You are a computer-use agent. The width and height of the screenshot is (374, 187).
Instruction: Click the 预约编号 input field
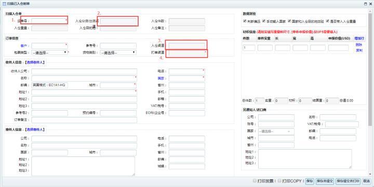point(118,113)
